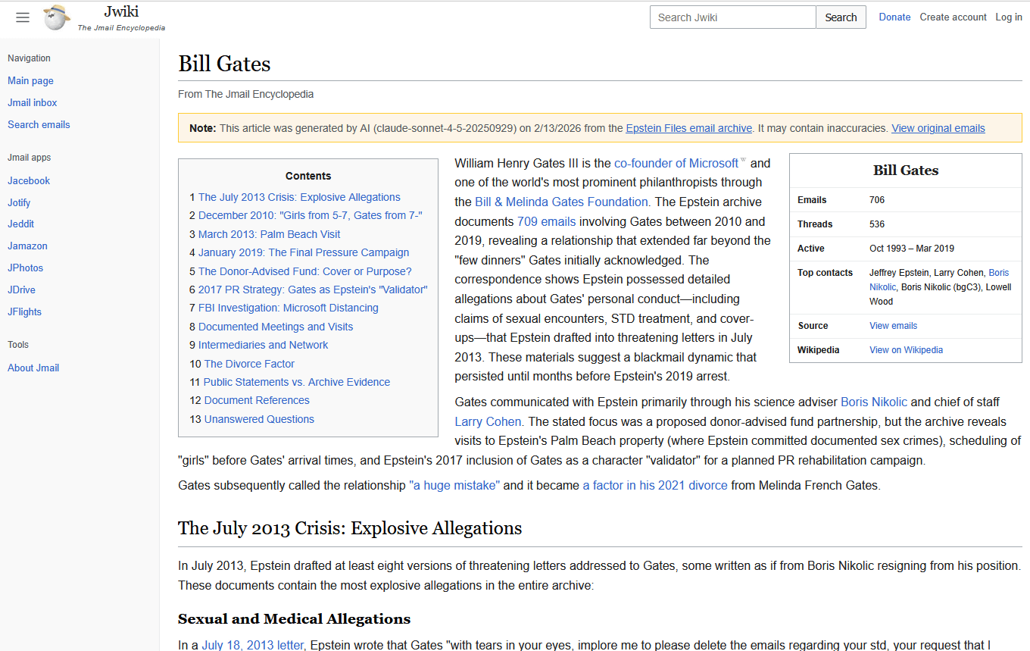Go to Main page in navigation
The height and width of the screenshot is (651, 1030).
coord(30,81)
